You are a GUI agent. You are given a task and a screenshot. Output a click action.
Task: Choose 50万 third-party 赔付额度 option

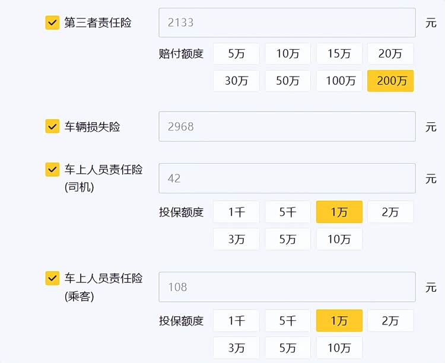(x=288, y=81)
